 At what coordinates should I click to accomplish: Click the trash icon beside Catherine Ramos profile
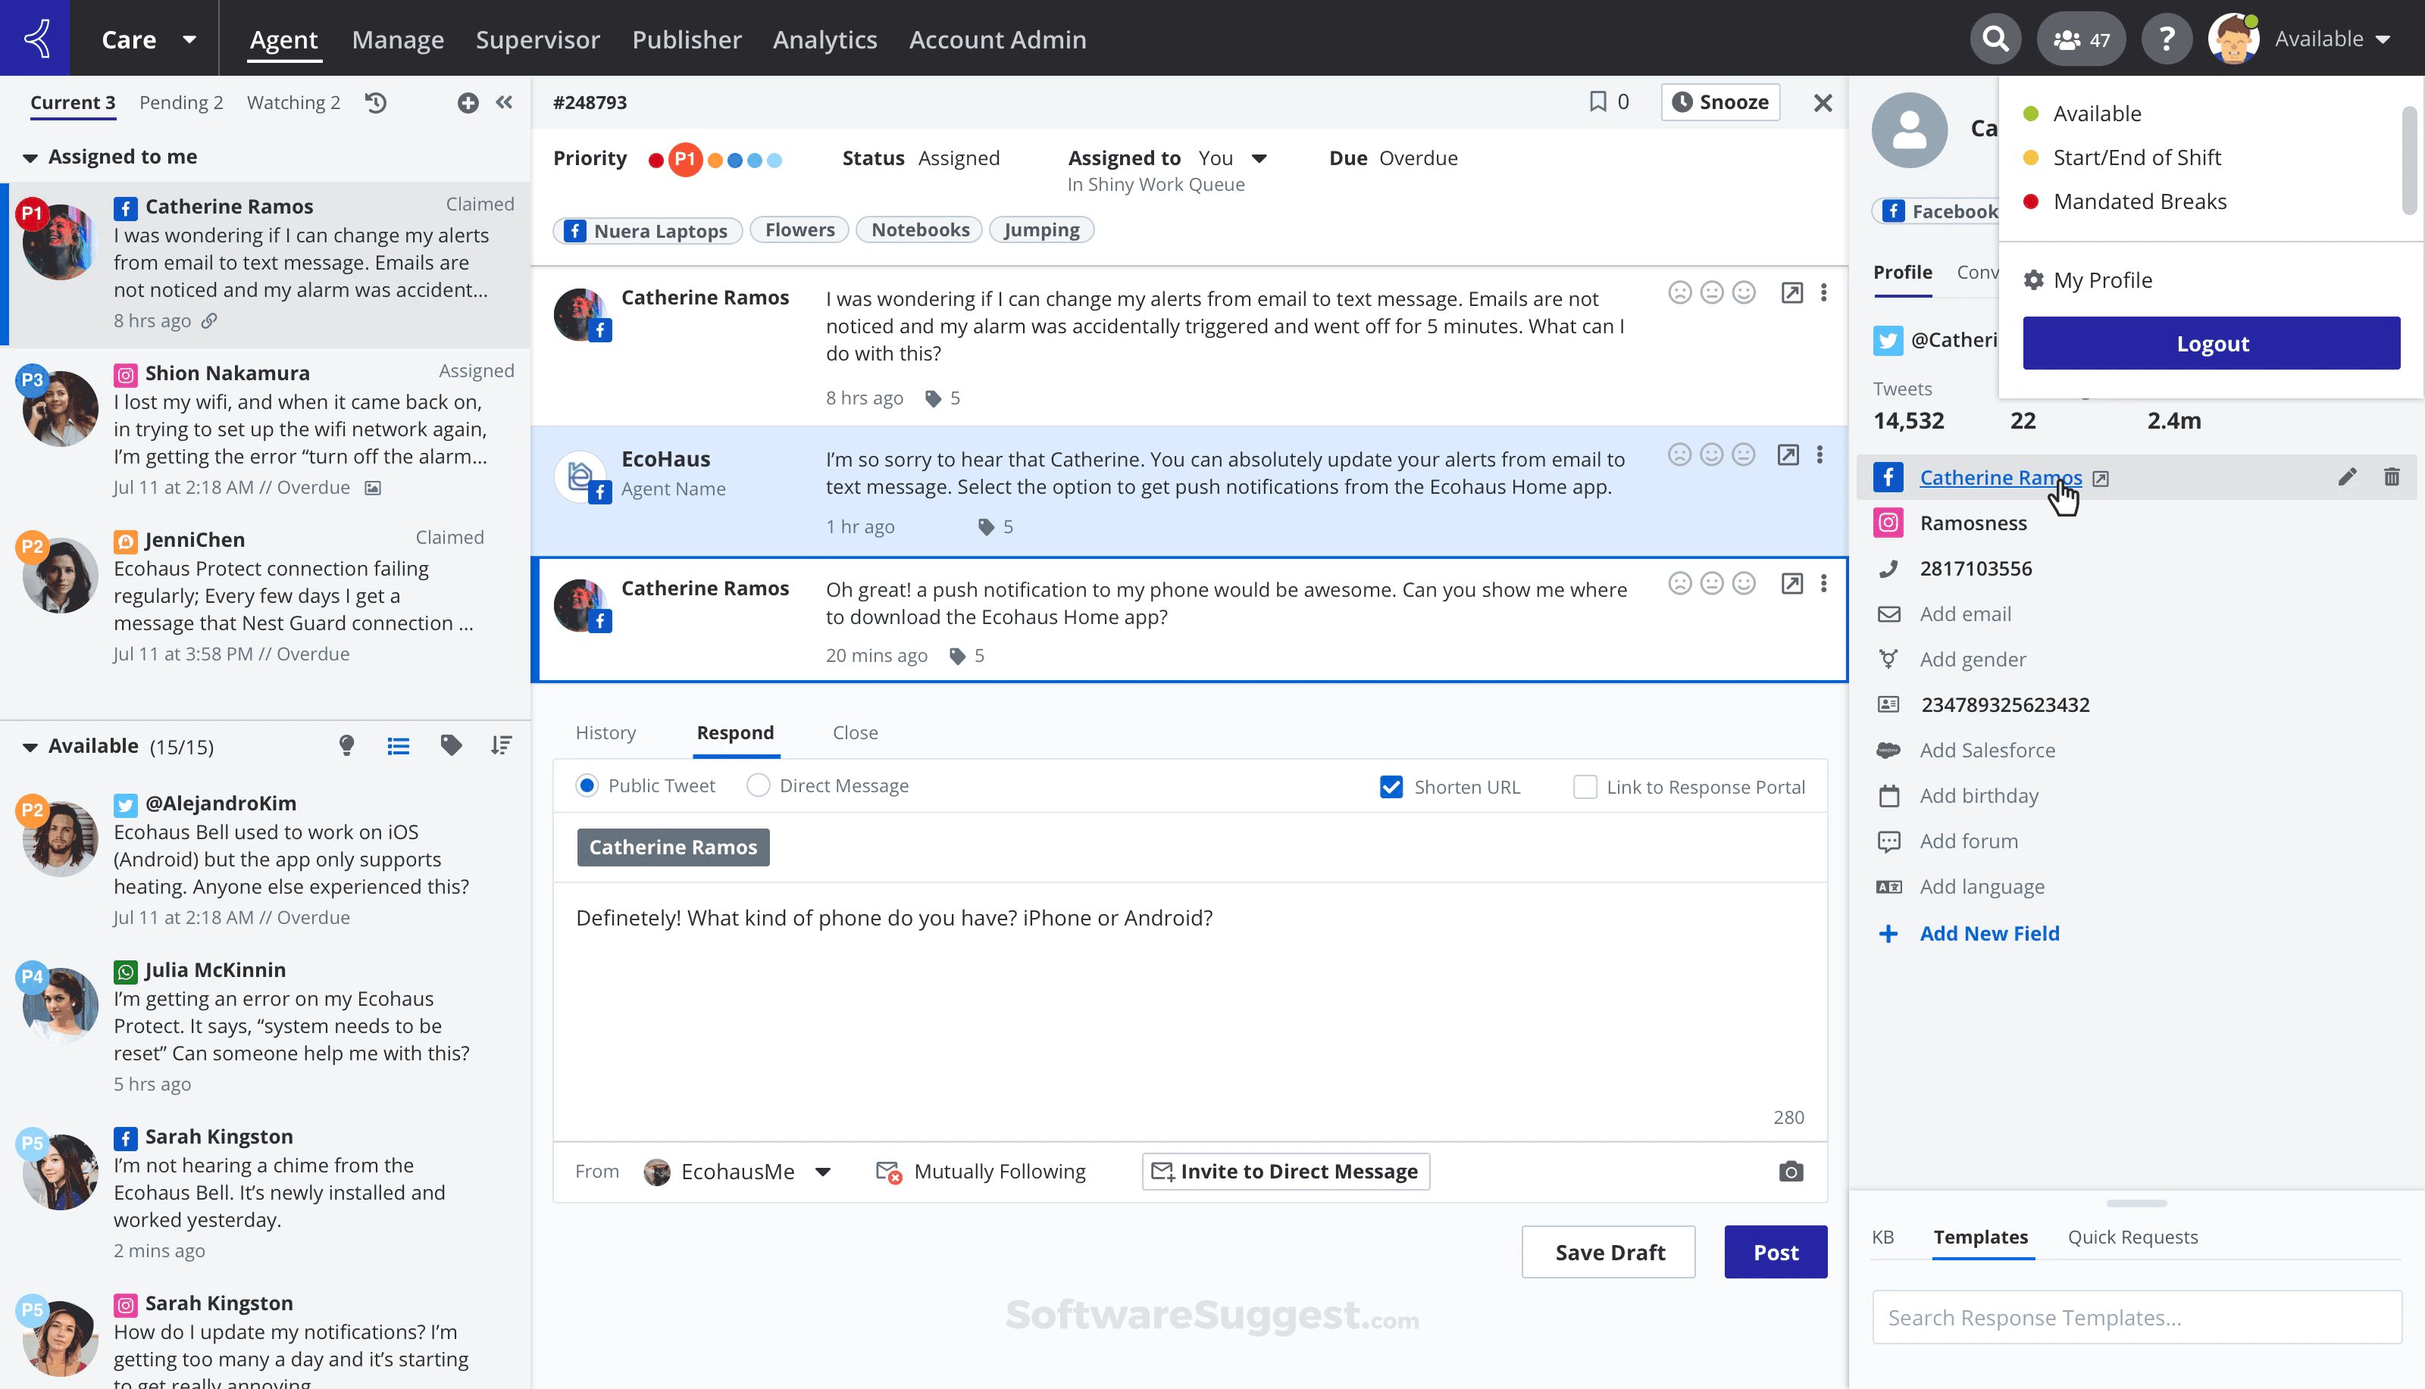(x=2392, y=477)
